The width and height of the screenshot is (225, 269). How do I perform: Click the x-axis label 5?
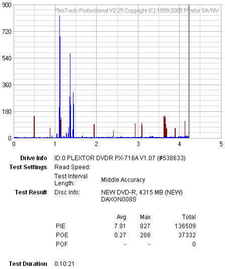coord(221,144)
